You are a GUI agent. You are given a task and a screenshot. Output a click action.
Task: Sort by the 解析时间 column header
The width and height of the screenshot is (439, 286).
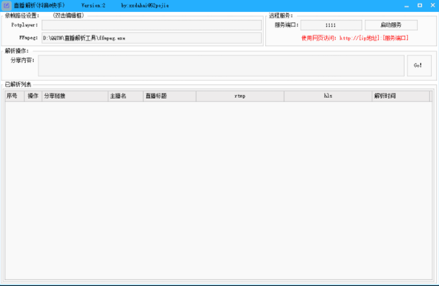tap(400, 96)
